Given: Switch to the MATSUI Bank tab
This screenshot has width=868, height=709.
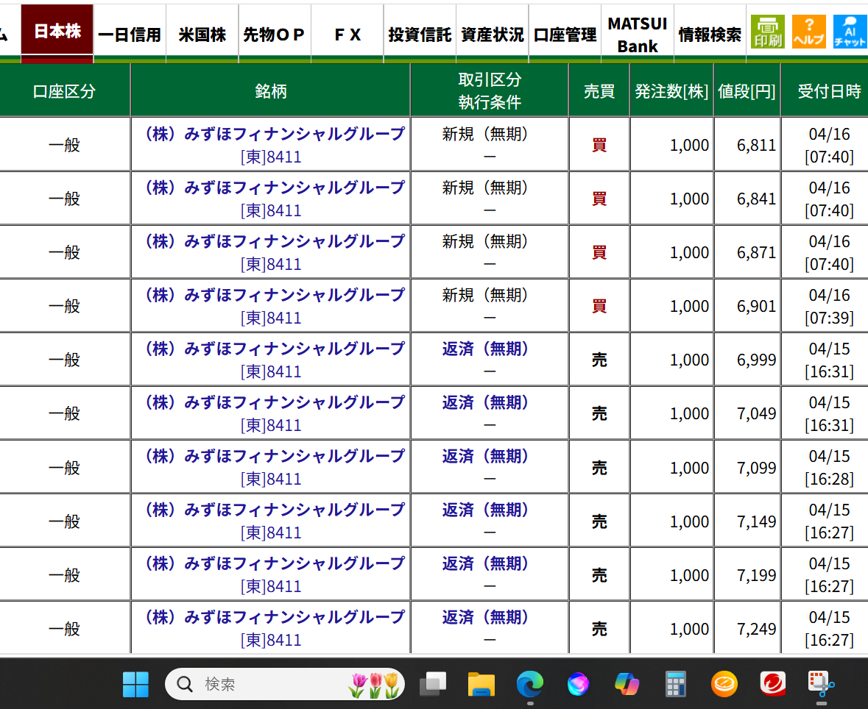Looking at the screenshot, I should tap(636, 32).
